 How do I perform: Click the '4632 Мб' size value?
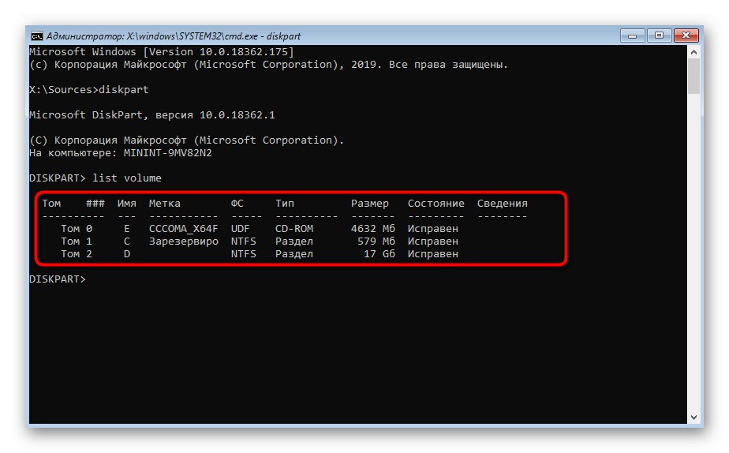point(373,229)
